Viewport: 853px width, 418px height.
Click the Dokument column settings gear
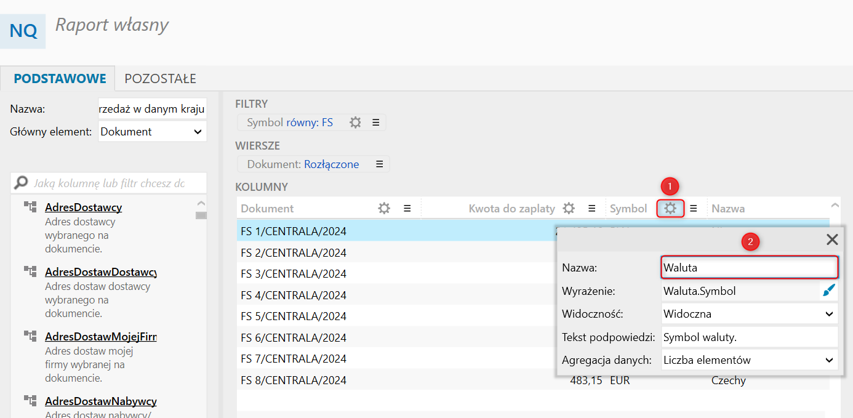click(x=384, y=209)
